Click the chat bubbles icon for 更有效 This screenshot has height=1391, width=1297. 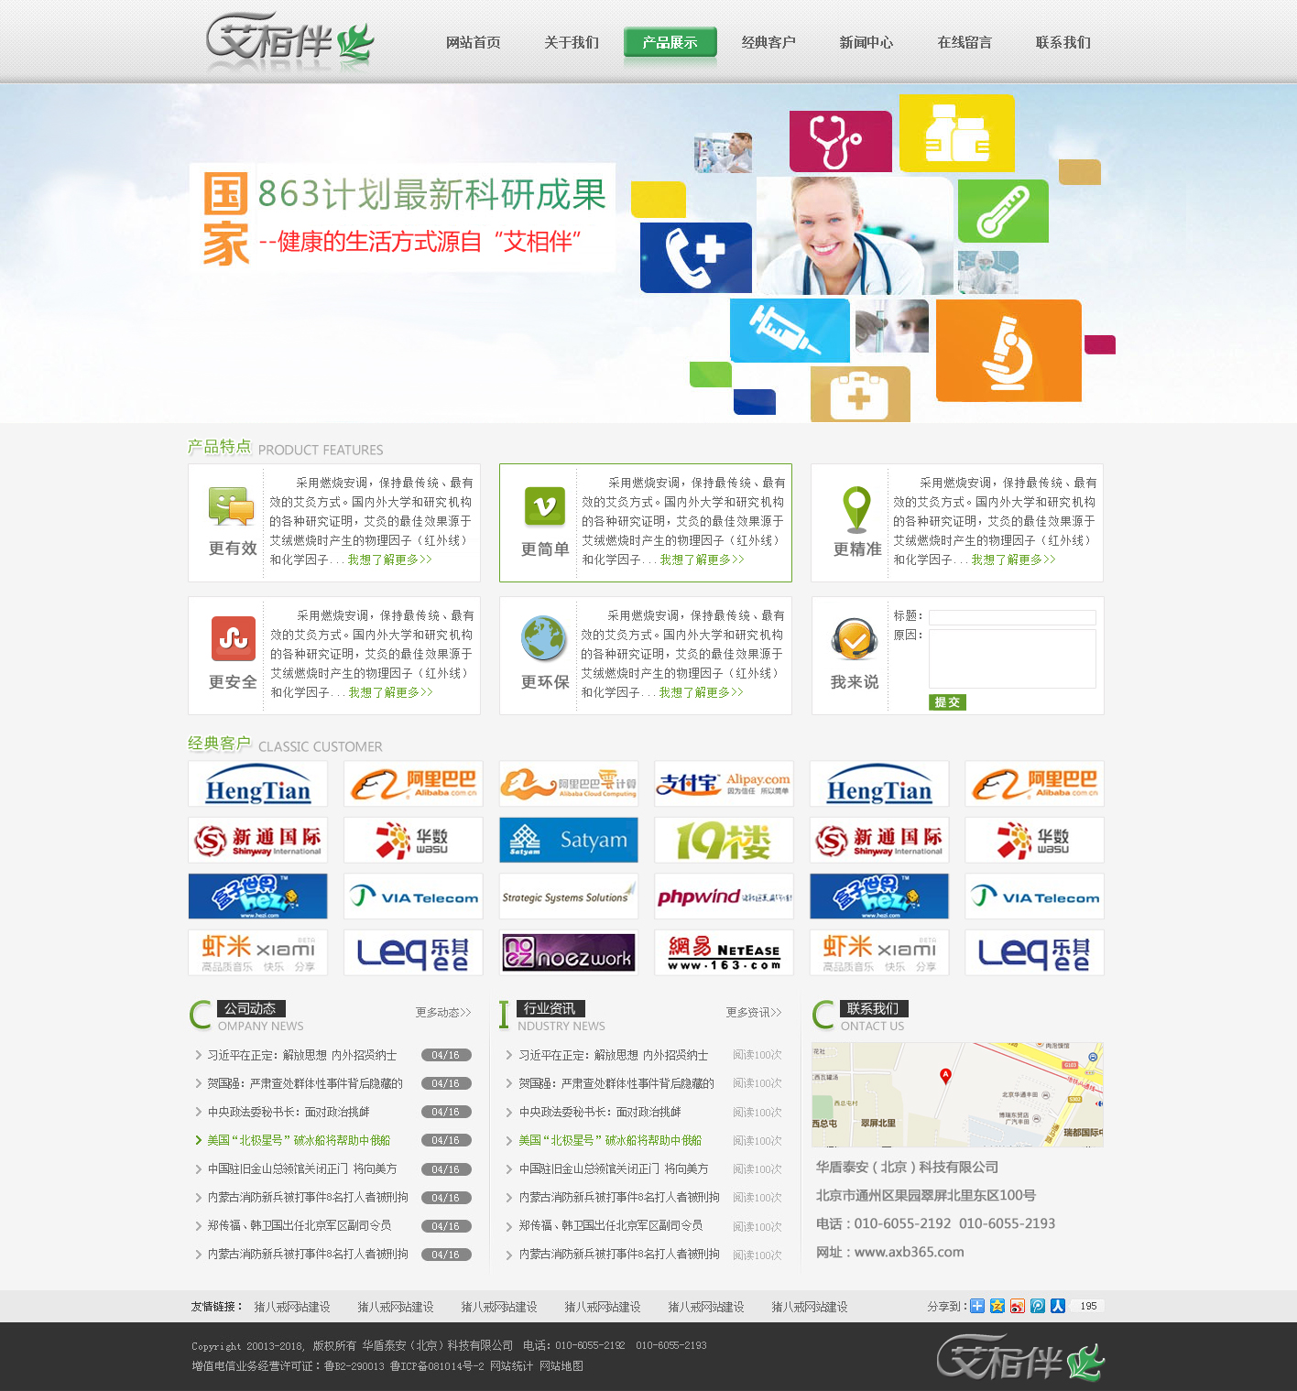coord(232,506)
